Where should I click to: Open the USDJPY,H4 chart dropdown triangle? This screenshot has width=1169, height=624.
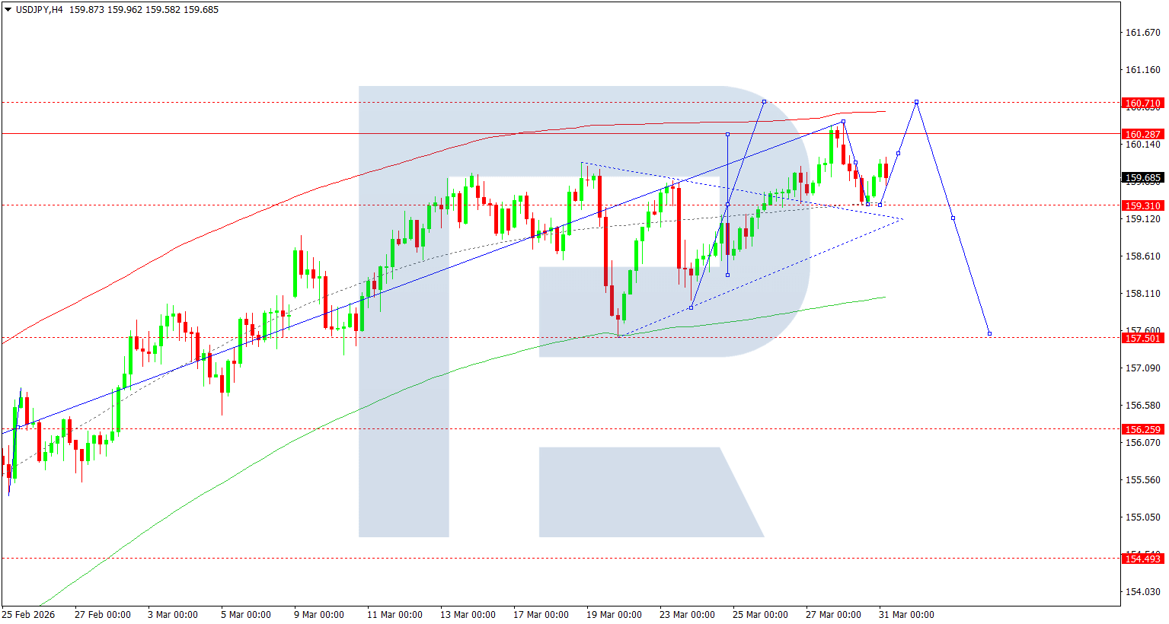(8, 10)
